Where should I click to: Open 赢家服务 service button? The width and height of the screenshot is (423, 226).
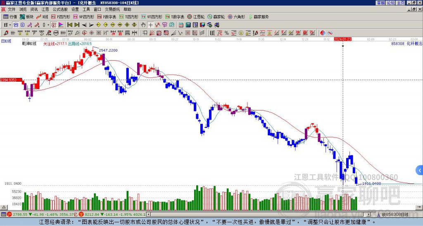pyautogui.click(x=259, y=16)
